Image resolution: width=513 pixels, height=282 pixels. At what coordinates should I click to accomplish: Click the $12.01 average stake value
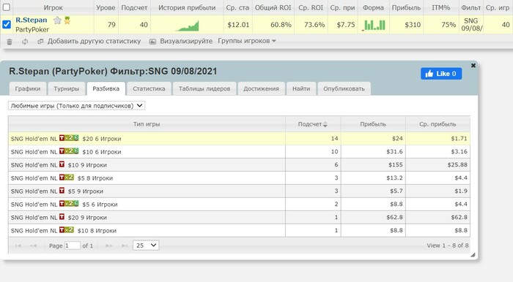238,25
